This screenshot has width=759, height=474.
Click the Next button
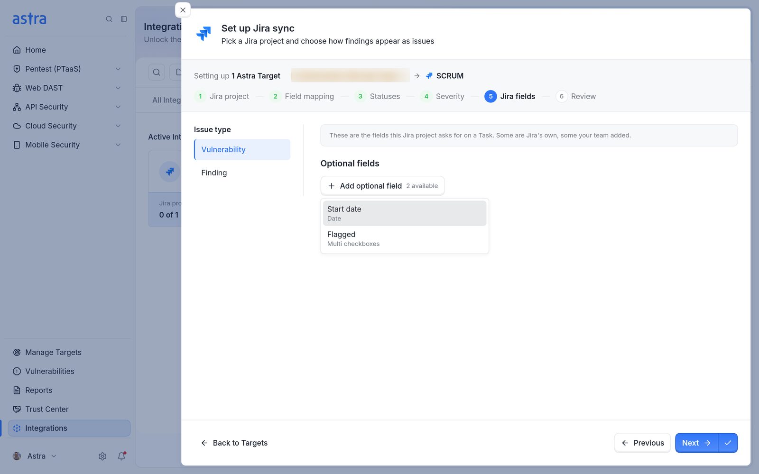(696, 443)
